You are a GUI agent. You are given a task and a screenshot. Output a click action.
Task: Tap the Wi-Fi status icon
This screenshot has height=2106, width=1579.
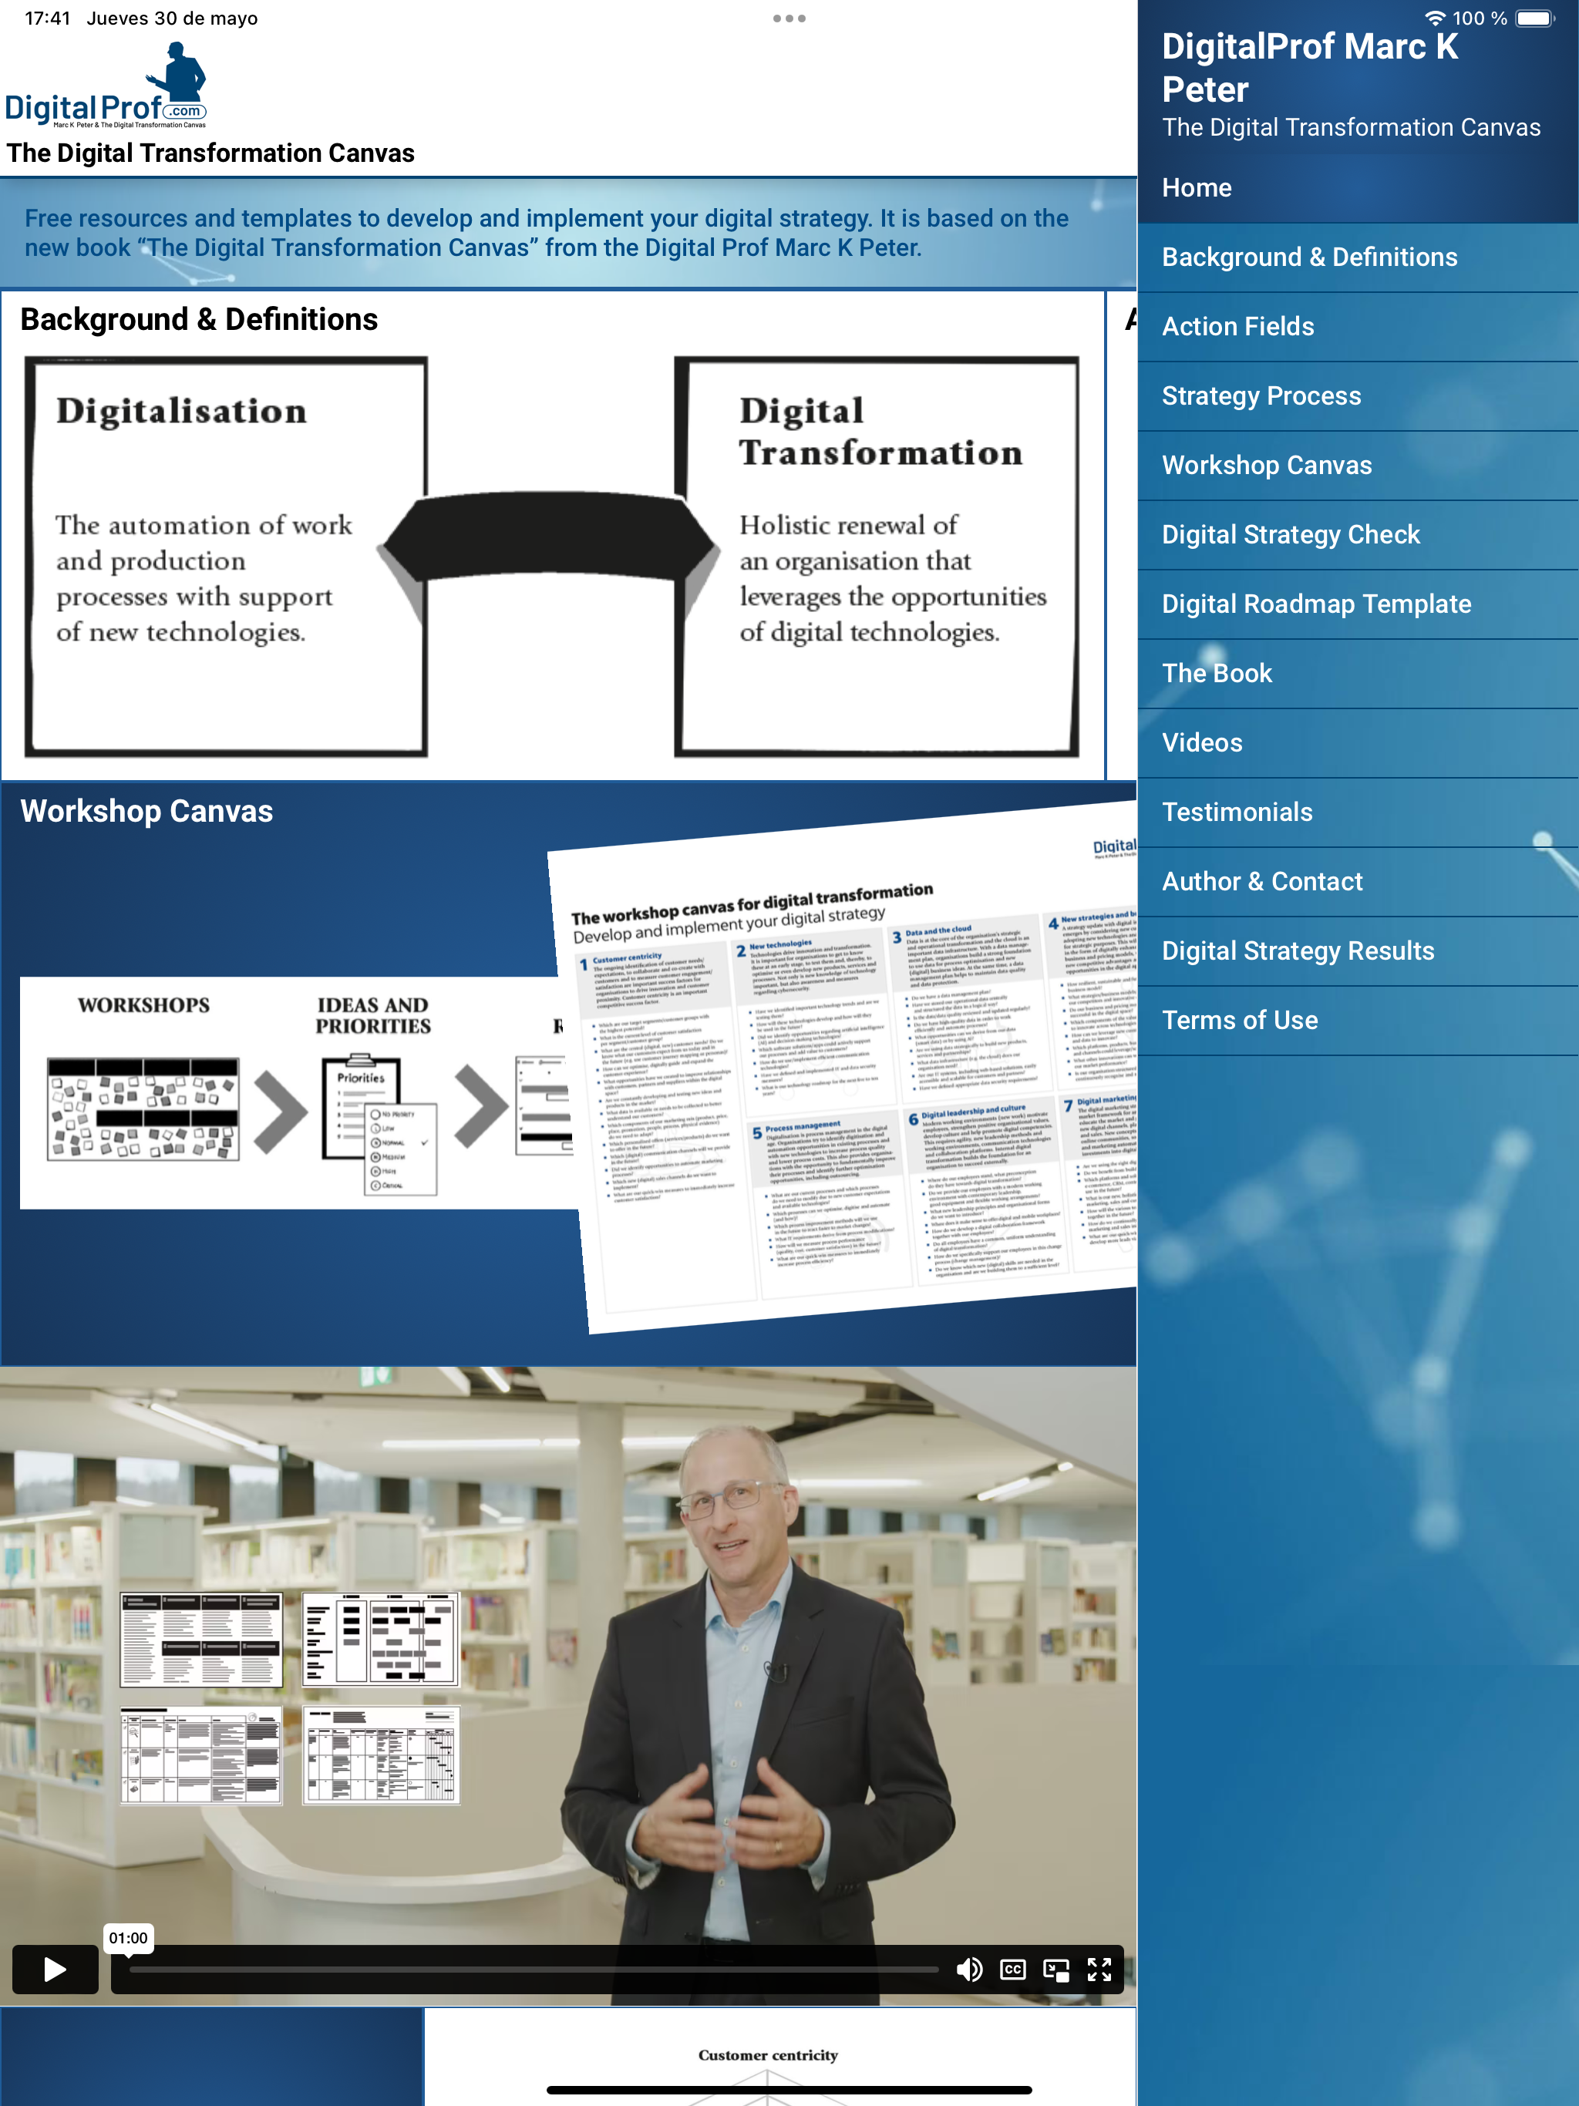point(1434,18)
